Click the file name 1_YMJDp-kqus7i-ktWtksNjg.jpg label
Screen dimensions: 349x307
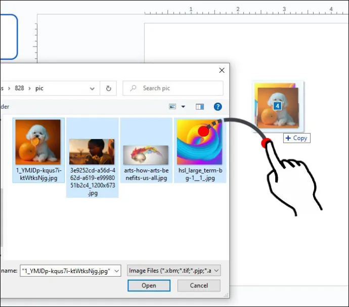point(38,174)
